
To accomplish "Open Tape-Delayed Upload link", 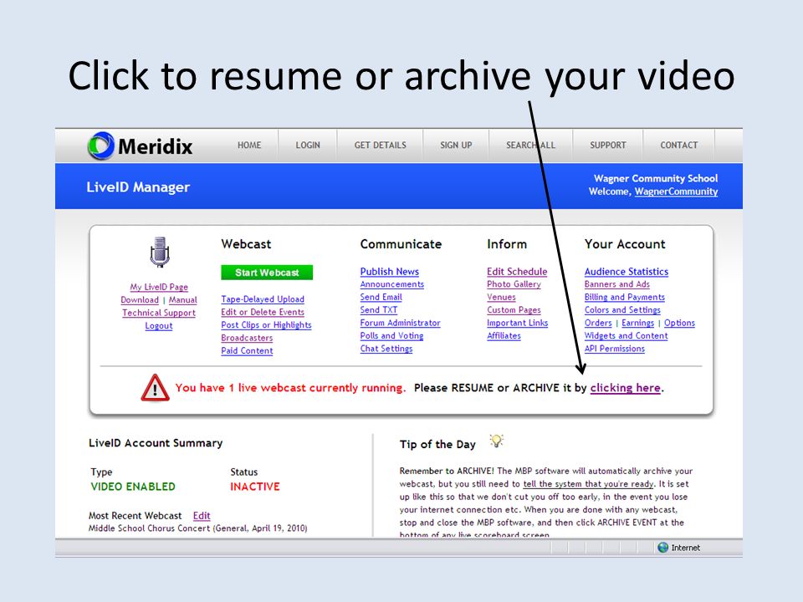I will coord(263,299).
